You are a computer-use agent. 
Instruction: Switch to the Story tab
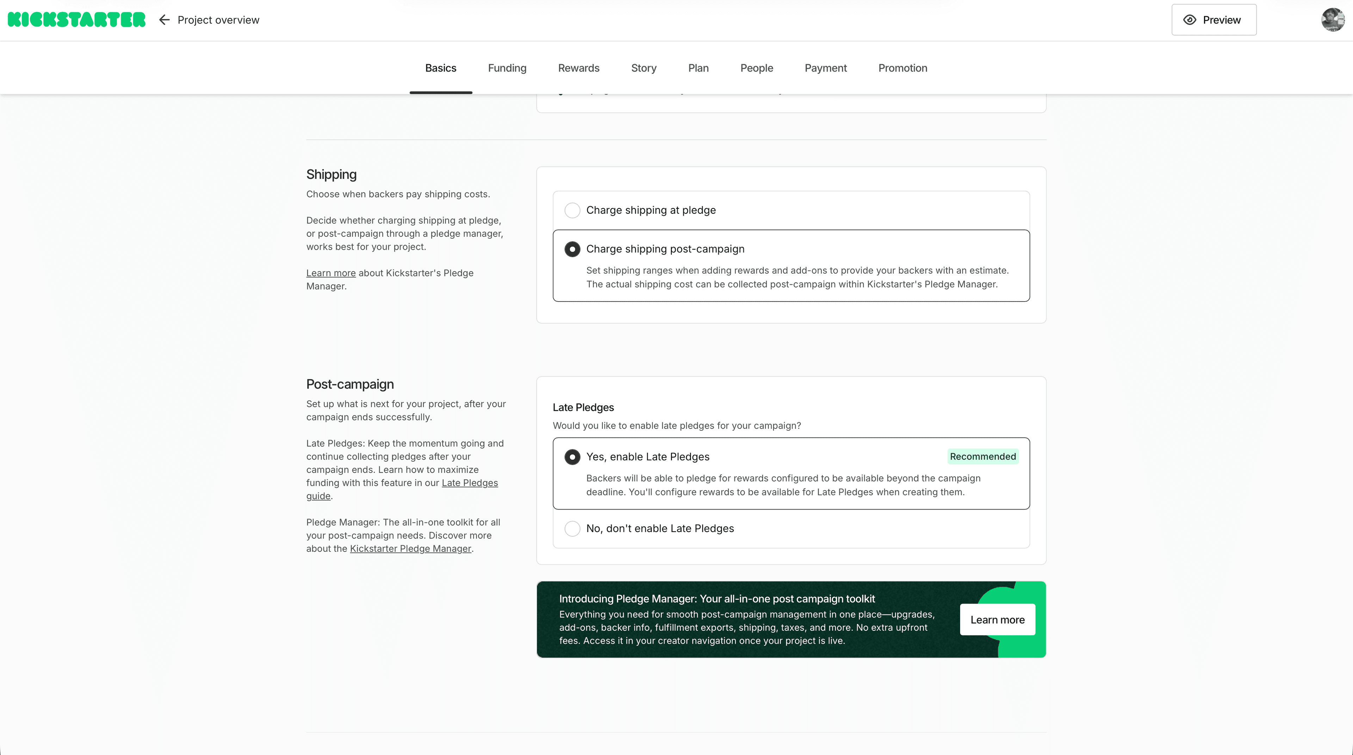[643, 68]
